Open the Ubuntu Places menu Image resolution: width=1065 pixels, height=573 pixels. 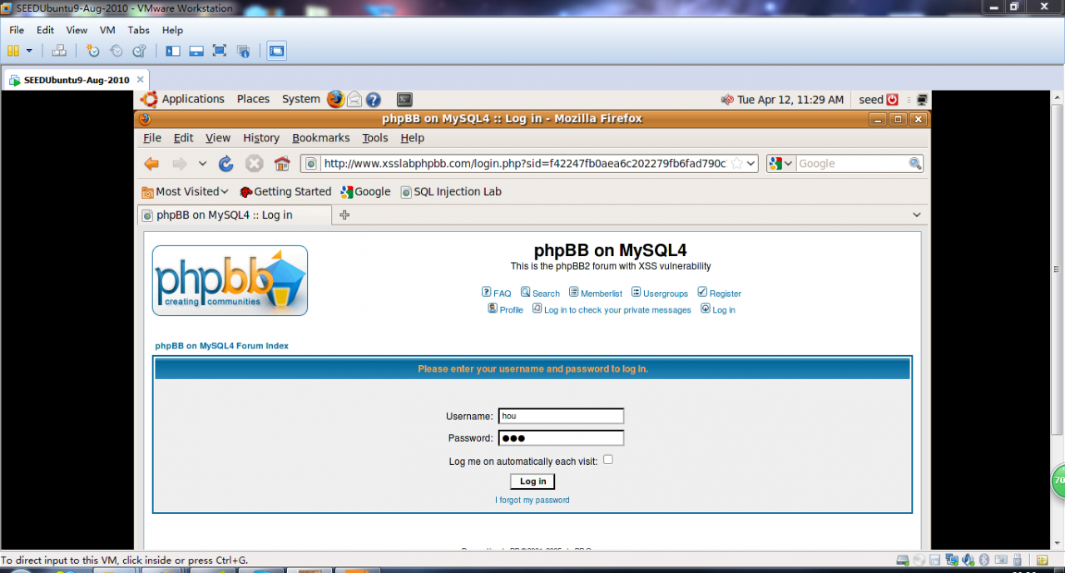253,99
